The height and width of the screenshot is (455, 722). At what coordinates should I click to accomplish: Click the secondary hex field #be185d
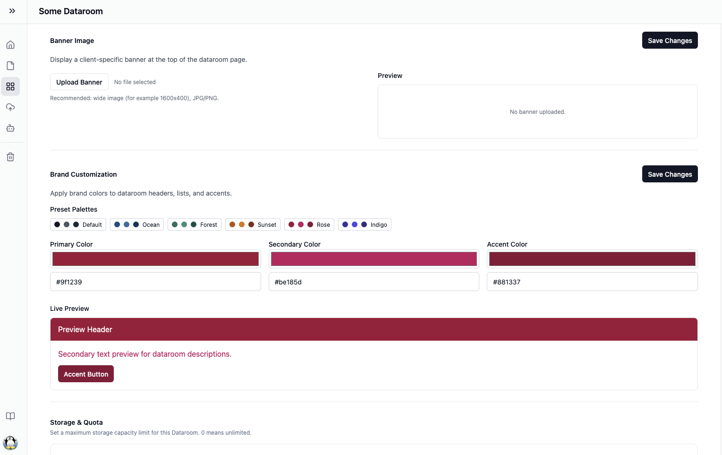point(374,282)
